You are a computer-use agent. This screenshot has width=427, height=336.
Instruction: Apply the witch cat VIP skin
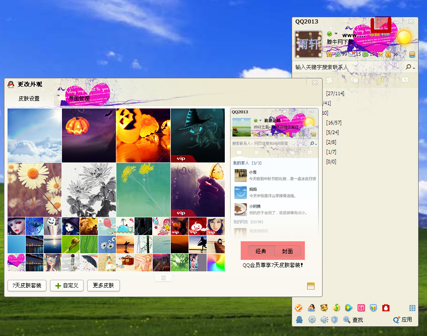[198, 135]
